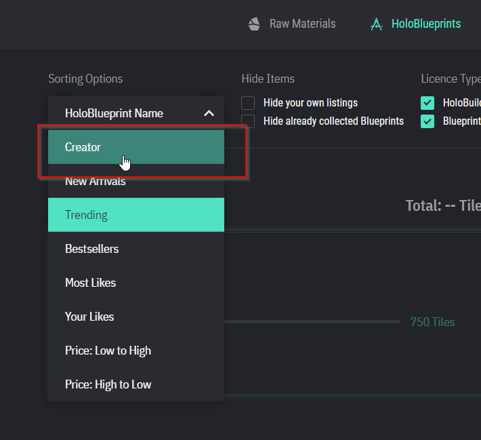Choose New Arrivals sorting option
The width and height of the screenshot is (481, 440).
coord(95,181)
